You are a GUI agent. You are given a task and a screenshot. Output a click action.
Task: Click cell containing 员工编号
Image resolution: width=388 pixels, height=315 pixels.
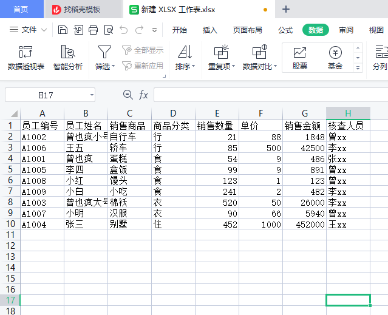(42, 126)
